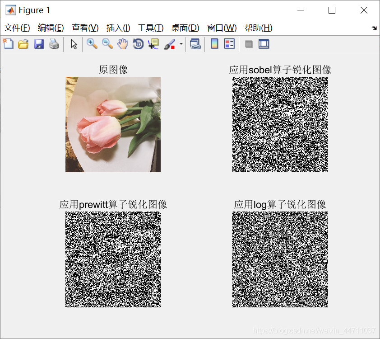Select the Brush data tool
The image size is (380, 339).
coord(170,44)
